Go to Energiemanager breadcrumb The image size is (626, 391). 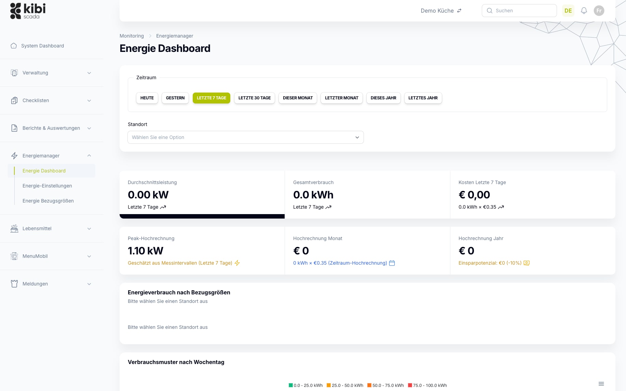[x=175, y=36]
